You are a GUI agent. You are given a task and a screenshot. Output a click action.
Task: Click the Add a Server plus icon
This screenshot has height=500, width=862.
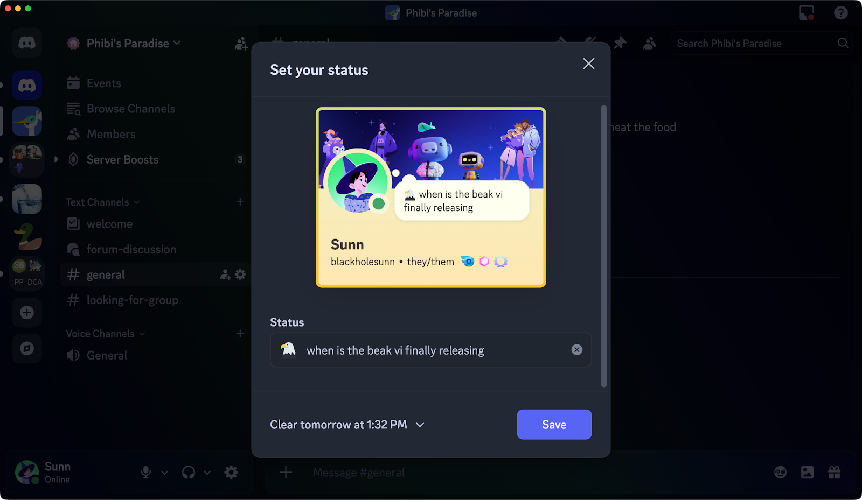coord(27,313)
